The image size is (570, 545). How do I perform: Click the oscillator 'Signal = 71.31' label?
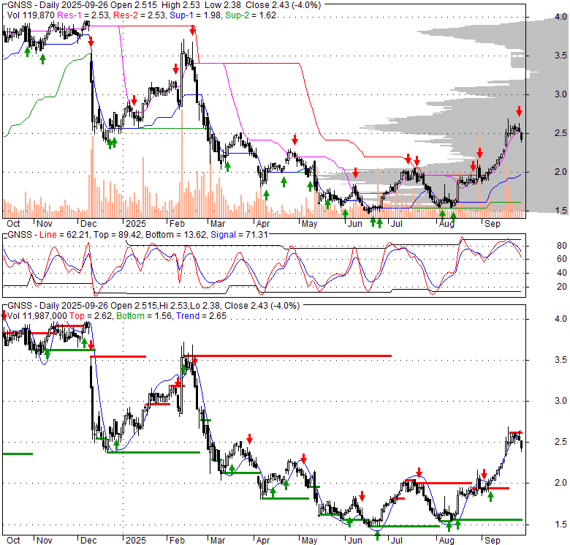point(239,235)
